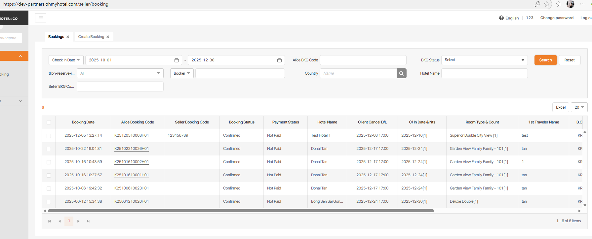Expand the BKG Status Select dropdown

pos(484,60)
